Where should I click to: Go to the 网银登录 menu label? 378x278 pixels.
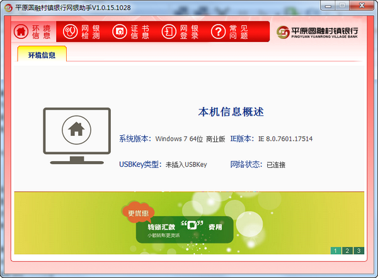point(189,32)
